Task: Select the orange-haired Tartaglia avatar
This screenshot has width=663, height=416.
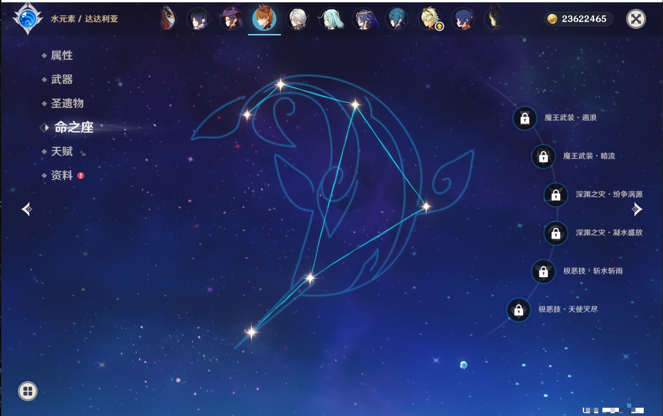Action: point(264,18)
